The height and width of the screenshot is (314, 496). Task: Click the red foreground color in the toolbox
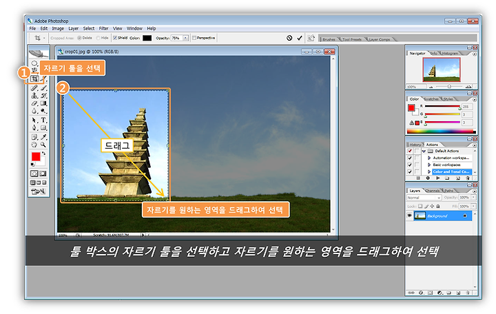[36, 156]
